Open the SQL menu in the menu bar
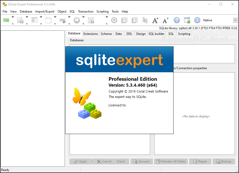 [x=72, y=12]
